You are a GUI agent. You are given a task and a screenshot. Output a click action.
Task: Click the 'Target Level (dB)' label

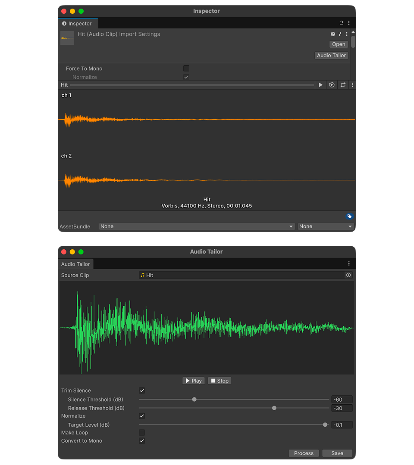pyautogui.click(x=89, y=425)
